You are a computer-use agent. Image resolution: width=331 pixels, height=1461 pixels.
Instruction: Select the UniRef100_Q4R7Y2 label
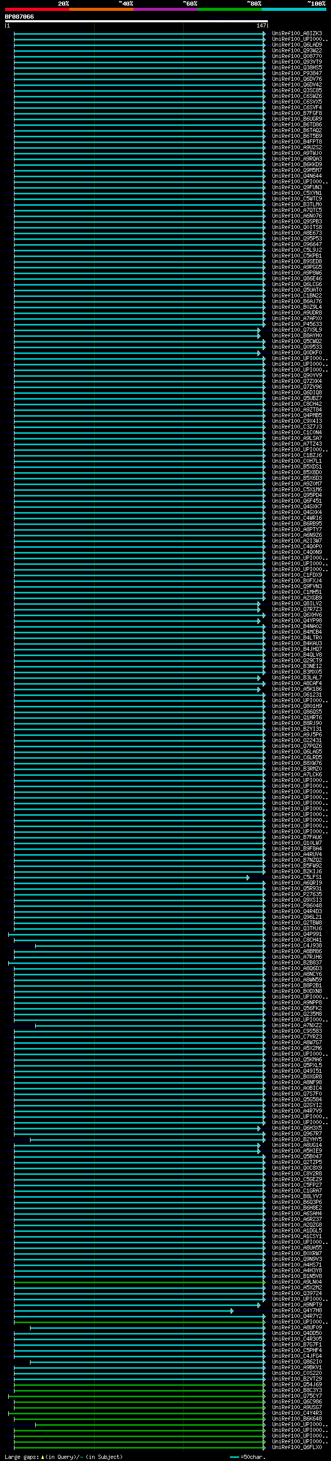click(297, 1316)
